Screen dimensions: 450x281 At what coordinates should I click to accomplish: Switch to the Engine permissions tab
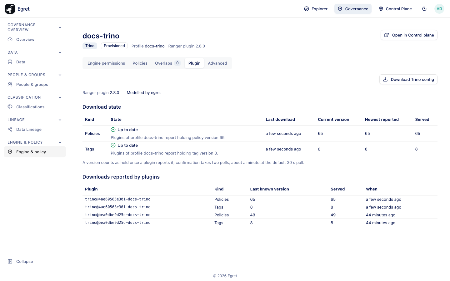click(106, 63)
